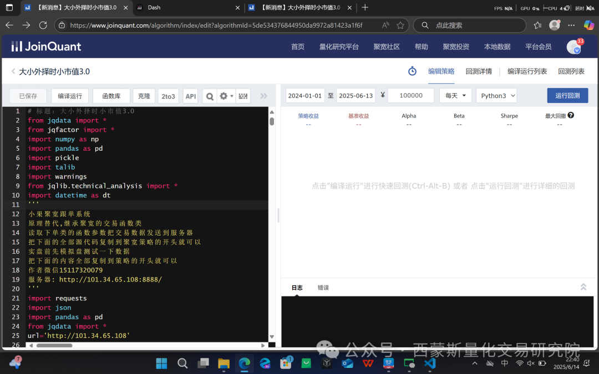Select the 日志 log tab
This screenshot has width=599, height=374.
297,288
